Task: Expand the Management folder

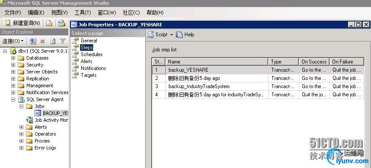Action: click(x=13, y=86)
